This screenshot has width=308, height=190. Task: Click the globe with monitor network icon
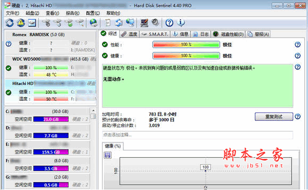[130, 23]
